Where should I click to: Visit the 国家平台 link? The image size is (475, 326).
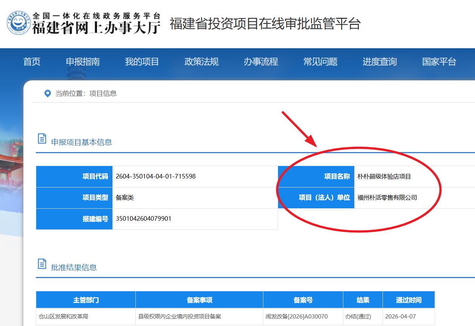439,62
